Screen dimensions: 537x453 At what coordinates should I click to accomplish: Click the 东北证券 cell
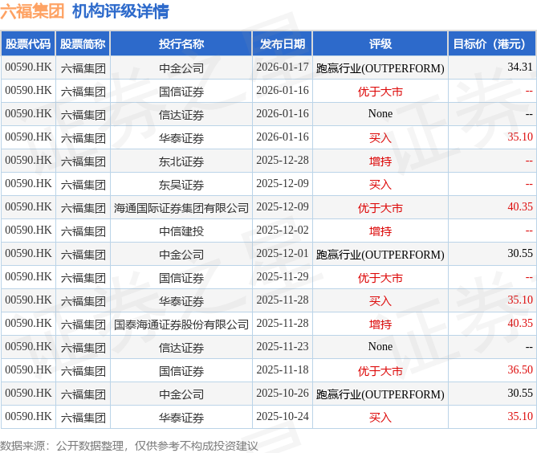pyautogui.click(x=181, y=161)
